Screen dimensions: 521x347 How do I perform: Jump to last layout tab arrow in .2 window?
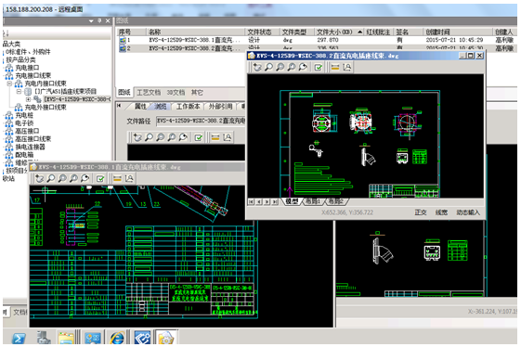click(275, 201)
